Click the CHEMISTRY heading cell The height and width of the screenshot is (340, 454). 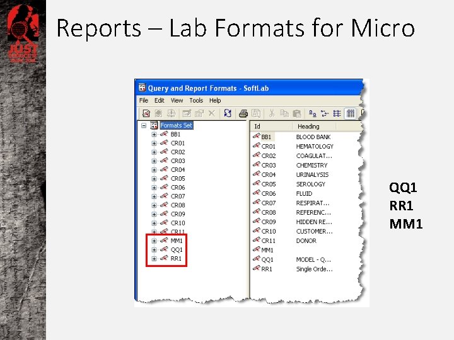click(312, 166)
